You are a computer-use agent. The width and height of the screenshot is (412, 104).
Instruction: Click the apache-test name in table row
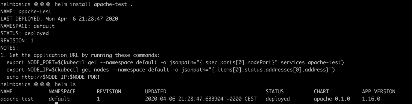17,99
